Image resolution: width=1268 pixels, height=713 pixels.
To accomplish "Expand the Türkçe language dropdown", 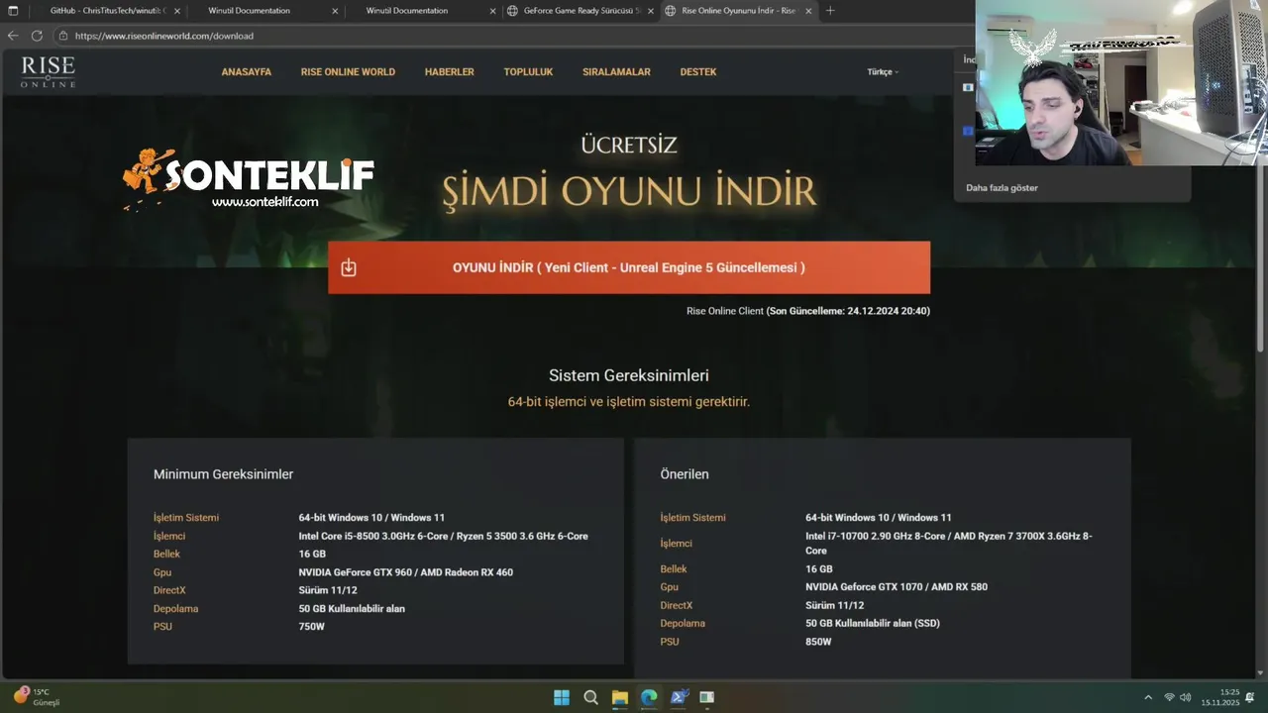I will click(x=883, y=72).
